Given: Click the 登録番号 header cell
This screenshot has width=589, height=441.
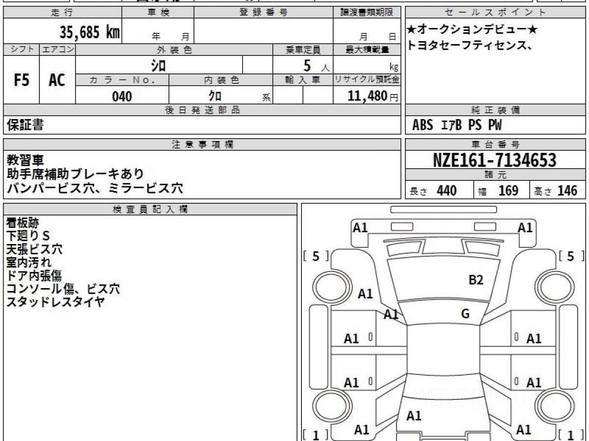Looking at the screenshot, I should pyautogui.click(x=264, y=13).
